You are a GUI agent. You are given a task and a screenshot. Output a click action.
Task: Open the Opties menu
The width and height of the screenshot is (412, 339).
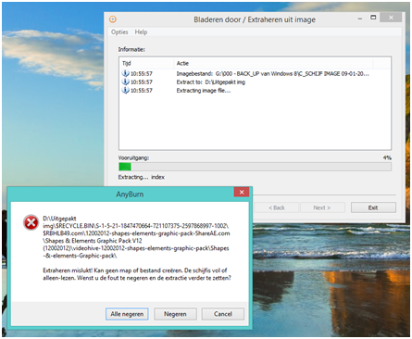point(119,32)
